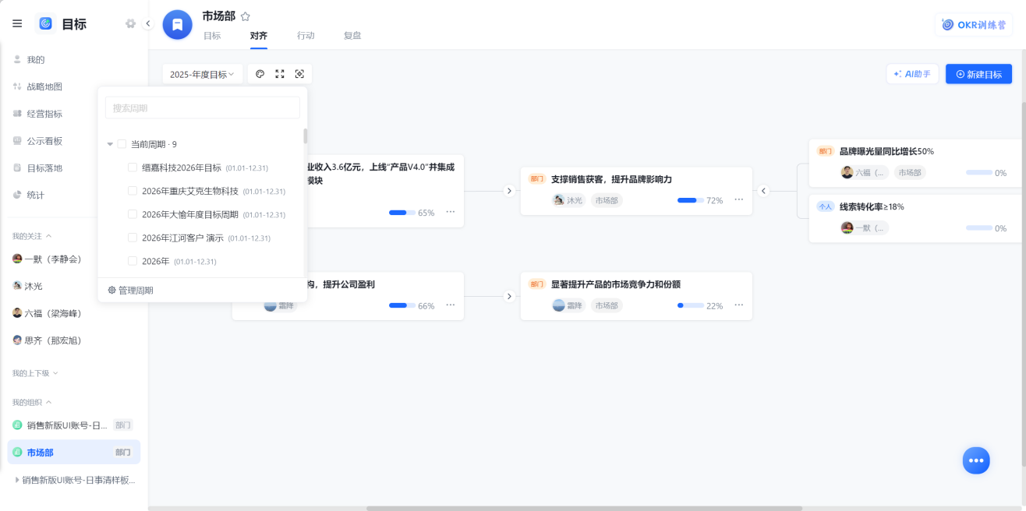The height and width of the screenshot is (511, 1026).
Task: Click the focus/locate center icon in toolbar
Action: click(299, 74)
